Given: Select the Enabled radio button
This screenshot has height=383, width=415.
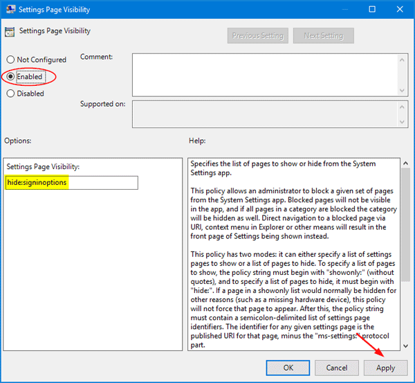Looking at the screenshot, I should pos(10,76).
